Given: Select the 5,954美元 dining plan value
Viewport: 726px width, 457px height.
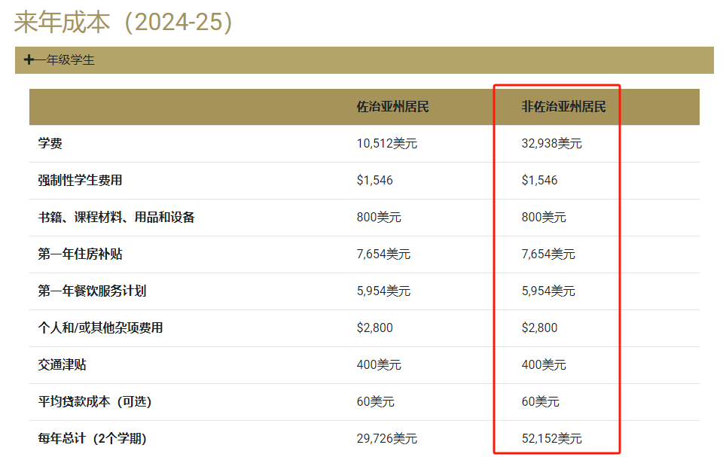Looking at the screenshot, I should coord(384,291).
